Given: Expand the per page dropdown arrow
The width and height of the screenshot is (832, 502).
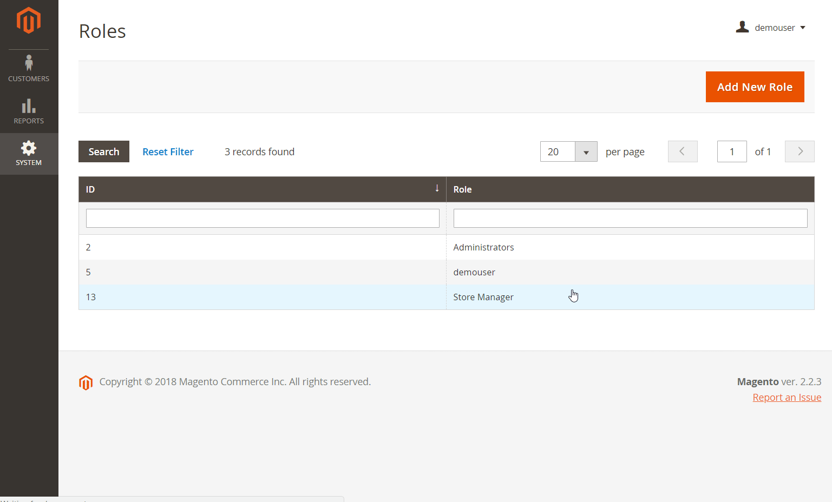Looking at the screenshot, I should [586, 152].
